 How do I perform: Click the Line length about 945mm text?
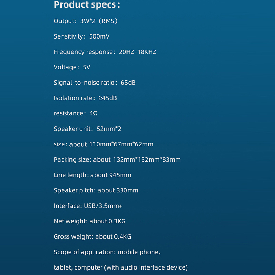tap(92, 175)
